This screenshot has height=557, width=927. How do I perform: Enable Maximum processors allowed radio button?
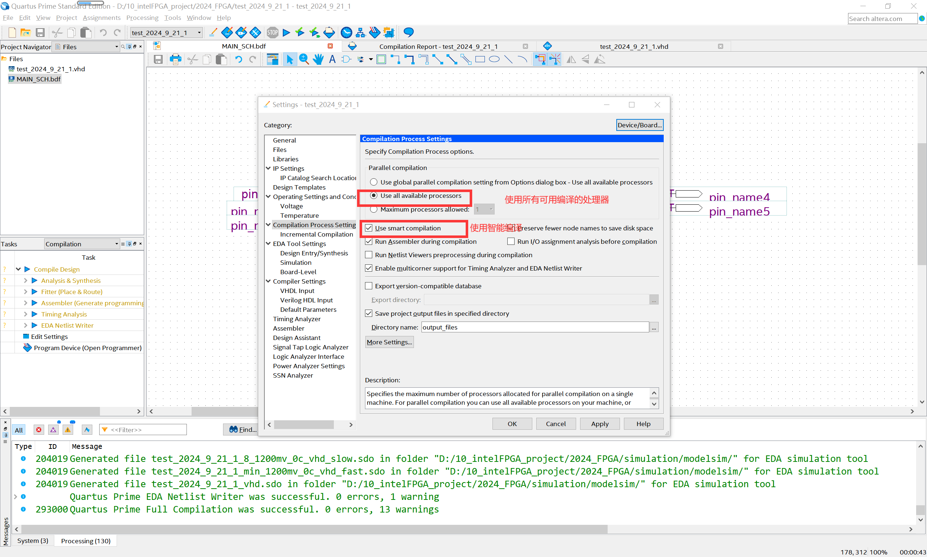373,209
